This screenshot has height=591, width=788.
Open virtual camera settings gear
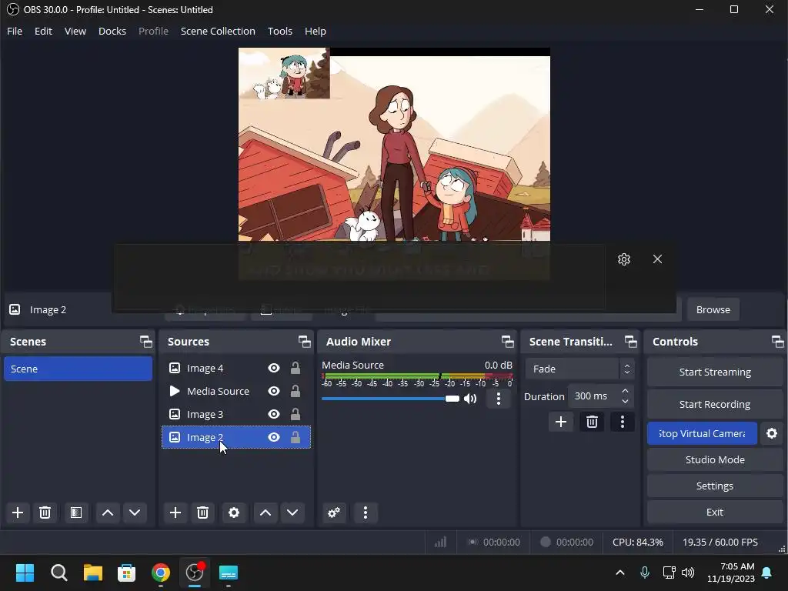coord(771,433)
